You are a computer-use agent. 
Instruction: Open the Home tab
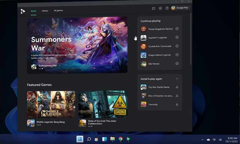[x=34, y=11]
